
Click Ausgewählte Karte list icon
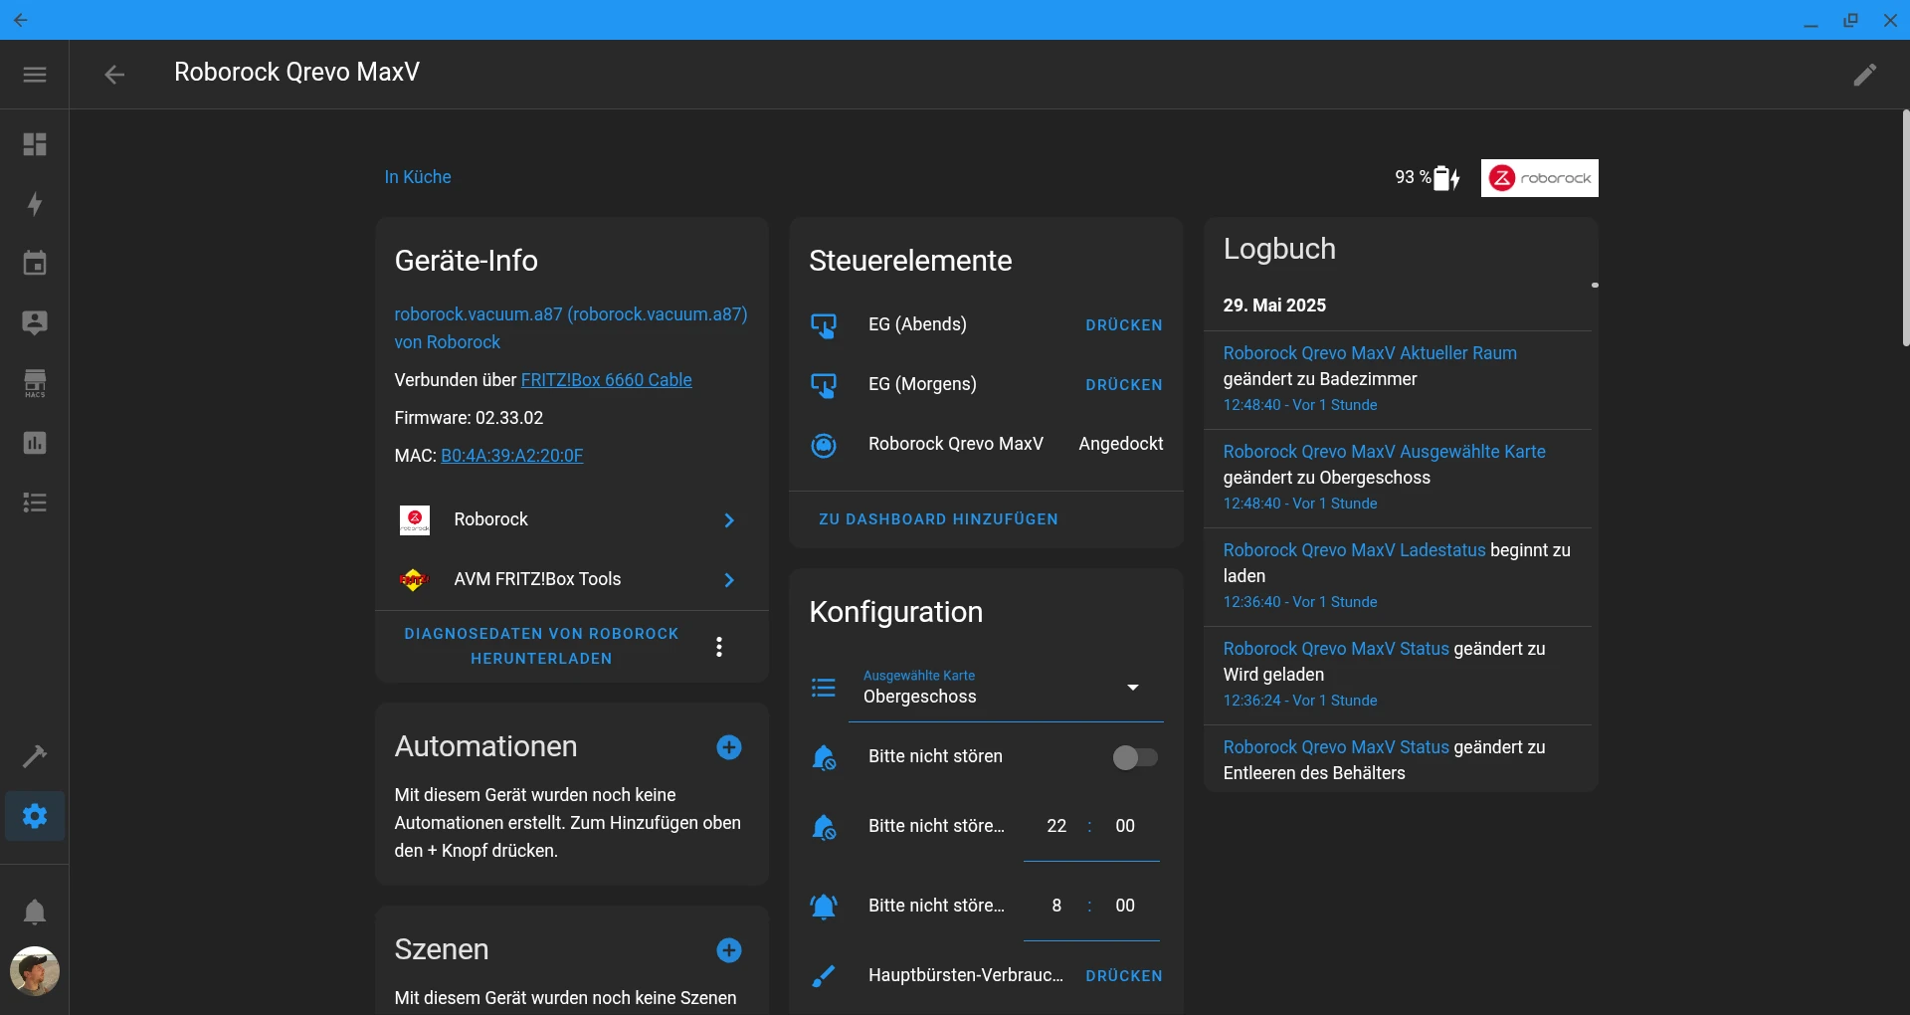tap(824, 688)
